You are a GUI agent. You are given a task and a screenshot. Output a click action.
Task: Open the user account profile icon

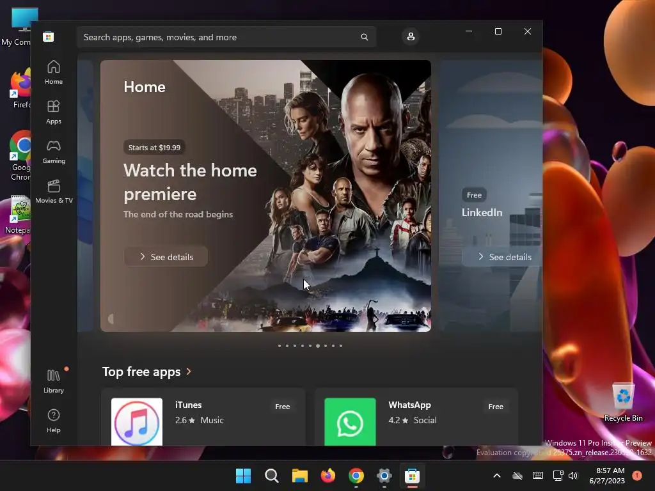[411, 36]
